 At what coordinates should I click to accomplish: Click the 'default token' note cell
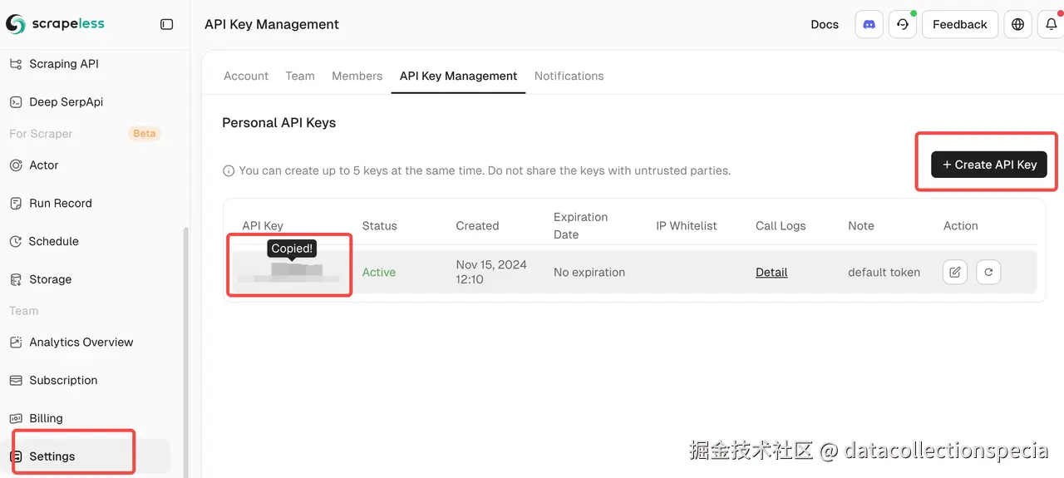[x=884, y=272]
